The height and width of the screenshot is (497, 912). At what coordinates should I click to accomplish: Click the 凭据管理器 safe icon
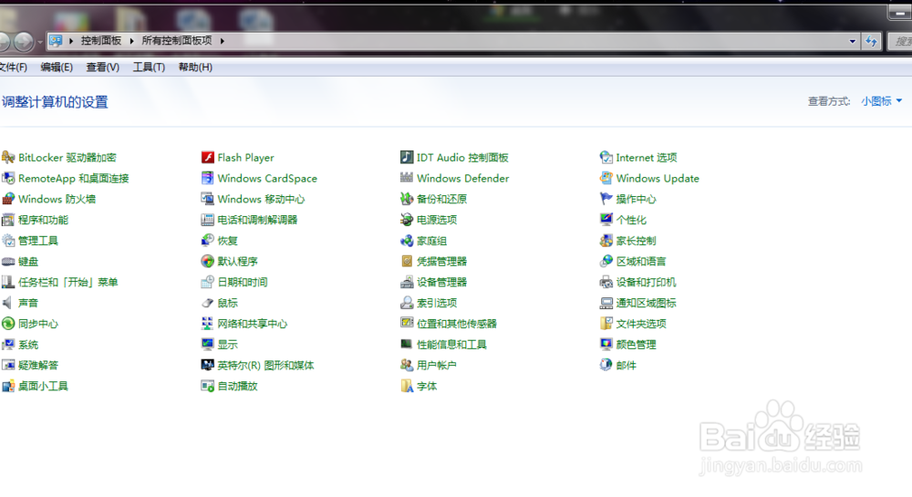407,261
